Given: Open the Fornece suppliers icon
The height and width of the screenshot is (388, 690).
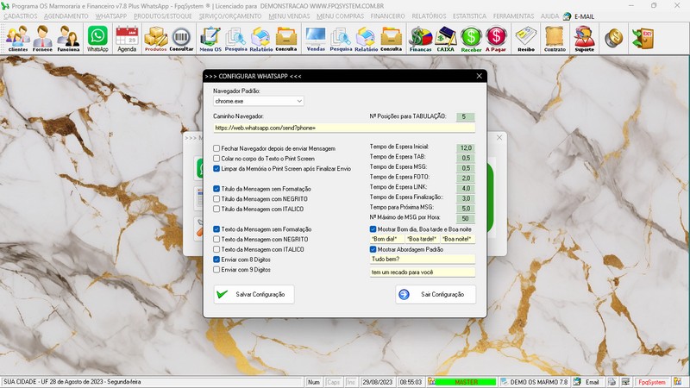Looking at the screenshot, I should tap(42, 39).
